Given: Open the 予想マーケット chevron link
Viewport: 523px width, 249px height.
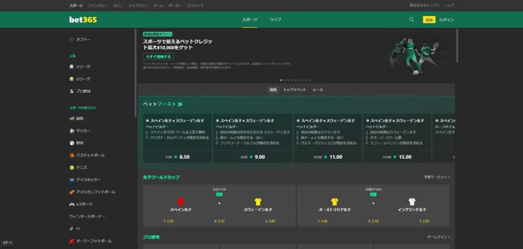Looking at the screenshot, I should (437, 177).
